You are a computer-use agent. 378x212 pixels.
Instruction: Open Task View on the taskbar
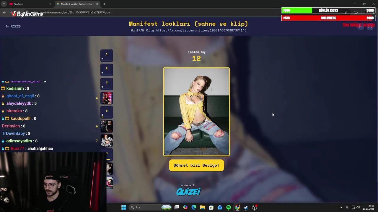(177, 207)
